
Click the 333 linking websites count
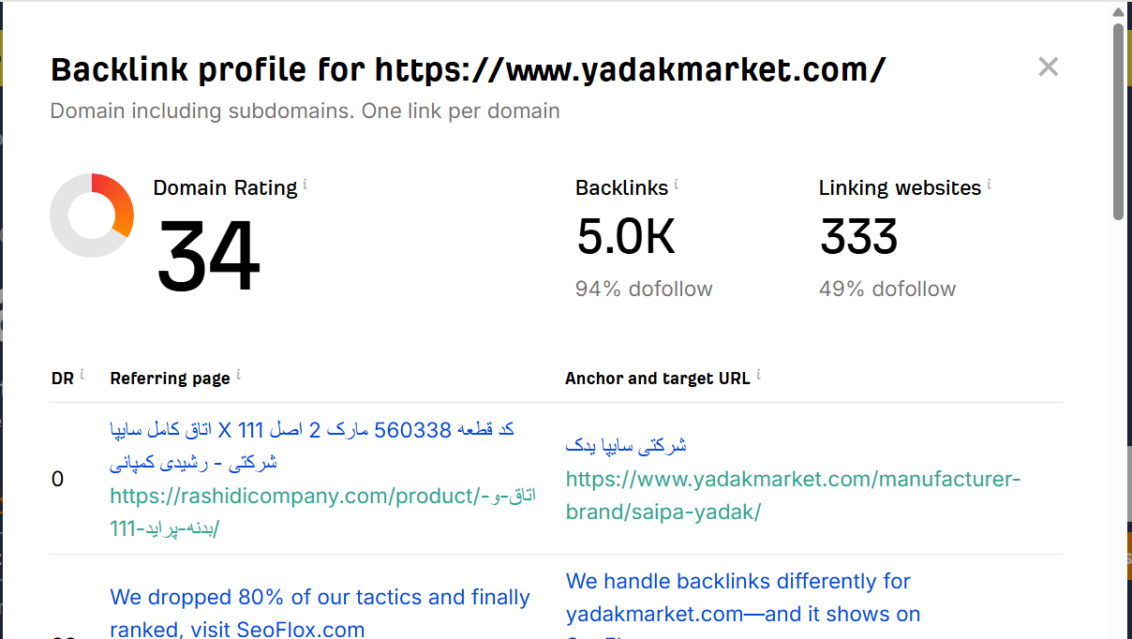pos(858,236)
